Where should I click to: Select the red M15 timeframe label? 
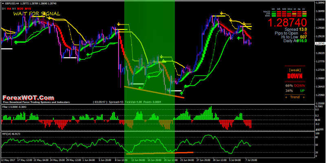pyautogui.click(x=28, y=9)
